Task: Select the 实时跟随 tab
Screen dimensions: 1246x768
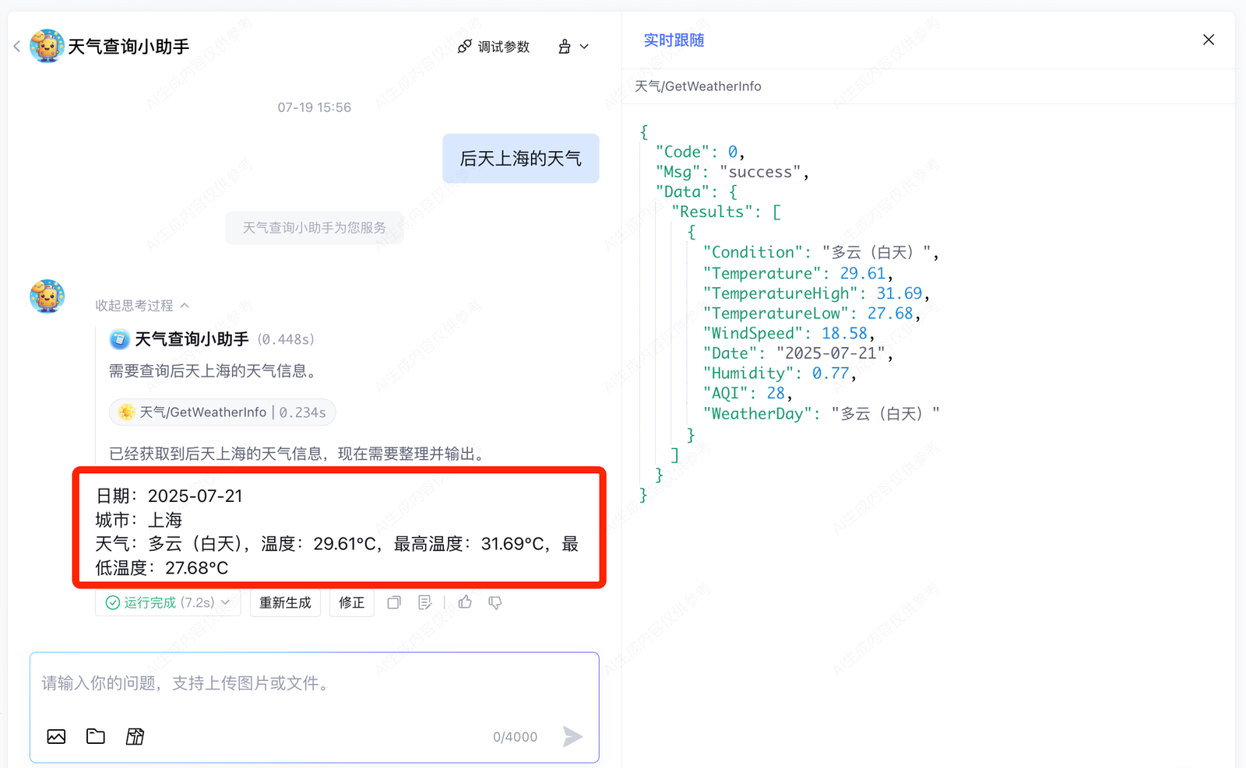Action: pyautogui.click(x=674, y=40)
